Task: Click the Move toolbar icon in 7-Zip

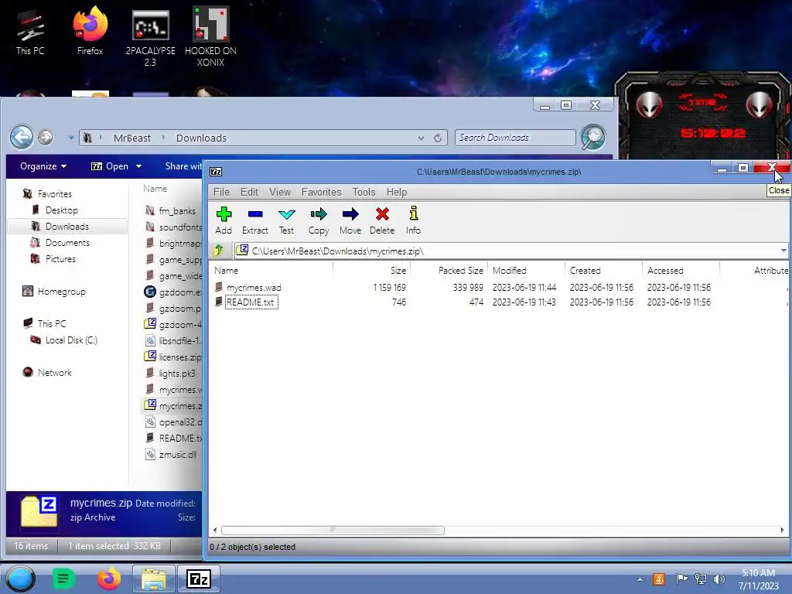Action: [x=350, y=220]
